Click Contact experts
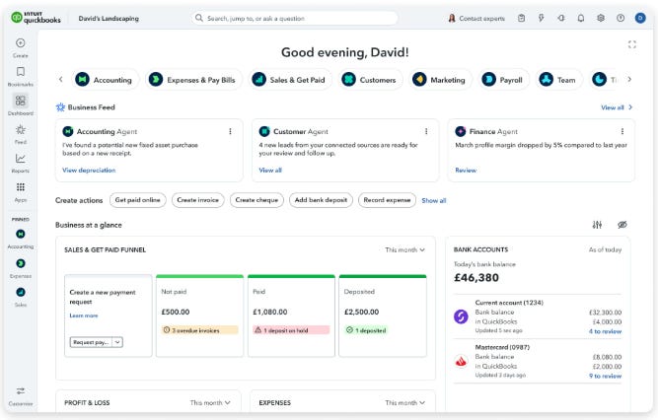This screenshot has height=420, width=658. (x=476, y=19)
